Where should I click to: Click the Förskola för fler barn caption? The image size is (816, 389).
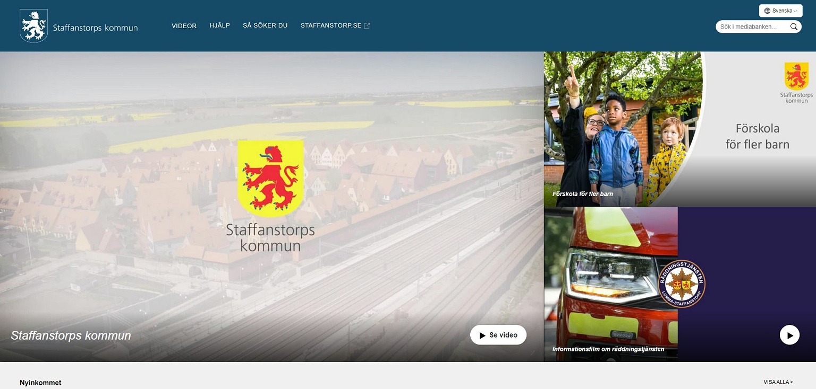click(x=583, y=194)
